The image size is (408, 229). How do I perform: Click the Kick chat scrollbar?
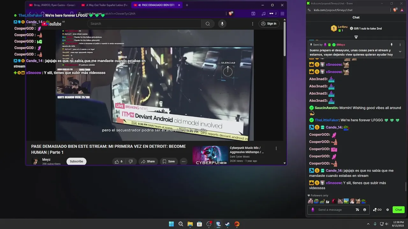click(x=406, y=187)
